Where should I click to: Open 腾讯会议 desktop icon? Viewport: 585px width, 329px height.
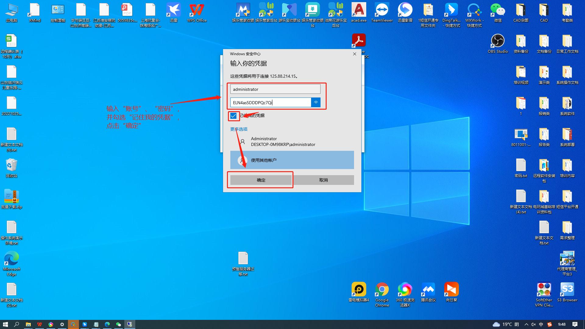tap(428, 292)
